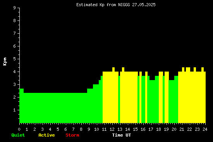Click the x-axis hour label 22
The height and width of the screenshot is (142, 213).
(x=189, y=129)
